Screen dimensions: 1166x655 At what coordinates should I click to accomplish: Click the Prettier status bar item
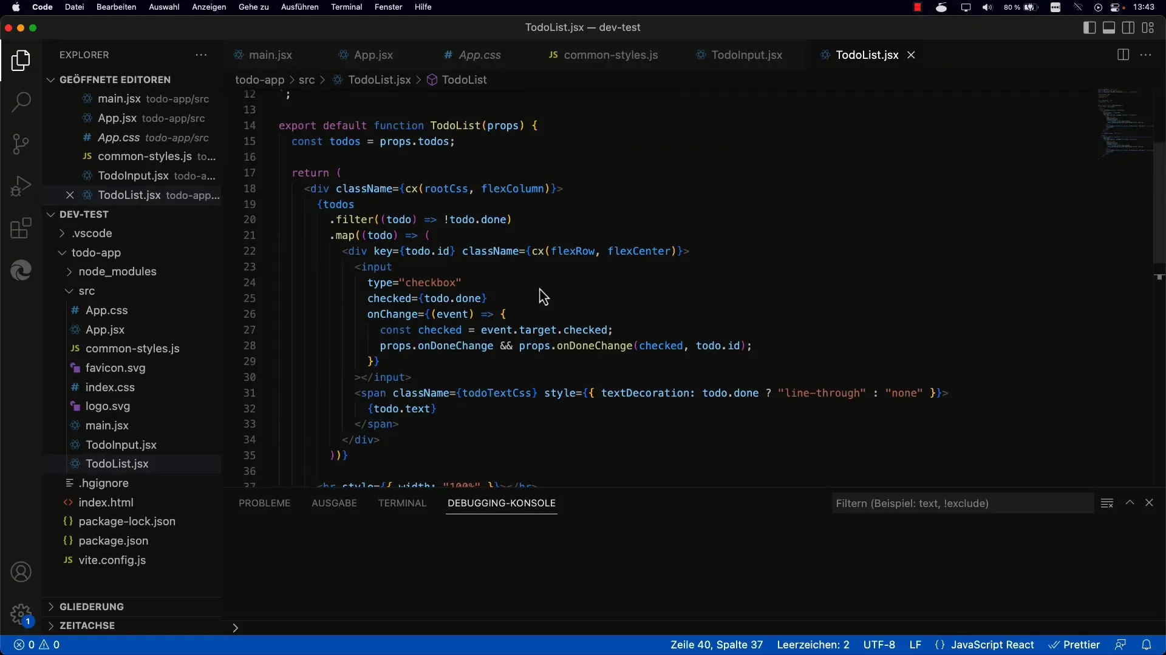coord(1075,645)
